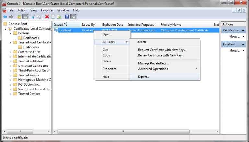Image resolution: width=249 pixels, height=142 pixels.
Task: Choose Request Certificate with New Key...
Action: pyautogui.click(x=164, y=50)
